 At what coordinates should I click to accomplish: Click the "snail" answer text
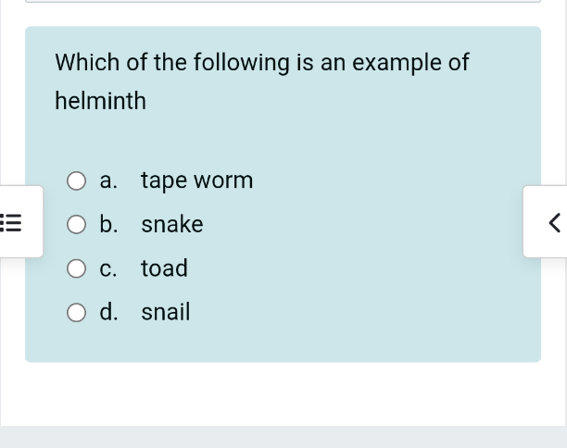click(165, 313)
